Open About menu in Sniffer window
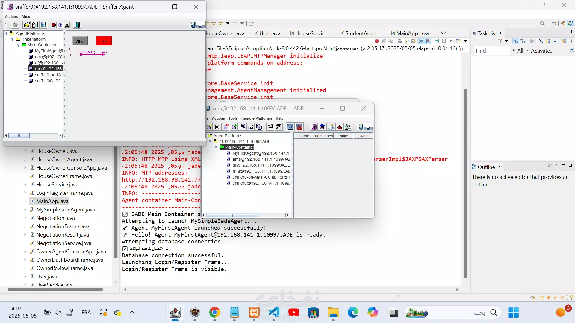This screenshot has width=575, height=323. 26,17
